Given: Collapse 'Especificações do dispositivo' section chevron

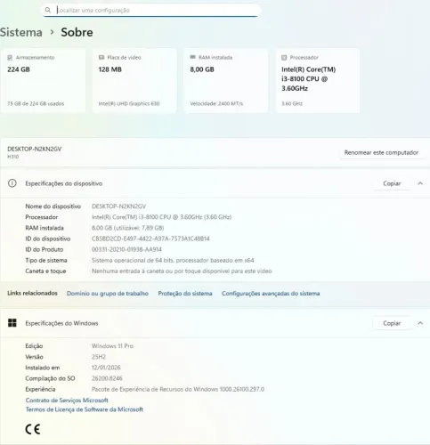Looking at the screenshot, I should pos(420,183).
